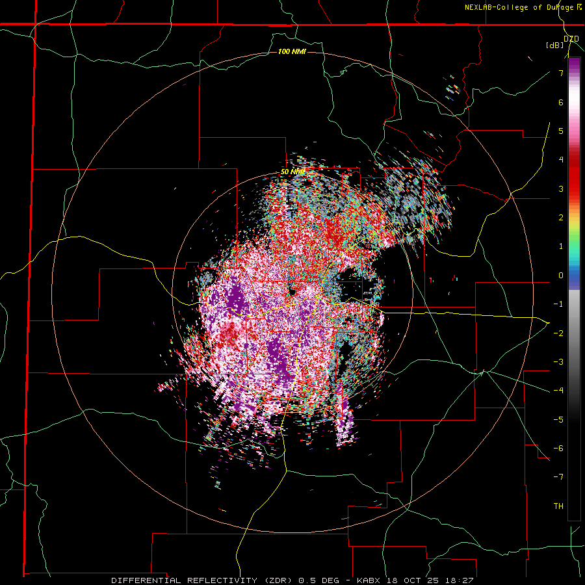Click the [dB] unit label

(555, 45)
